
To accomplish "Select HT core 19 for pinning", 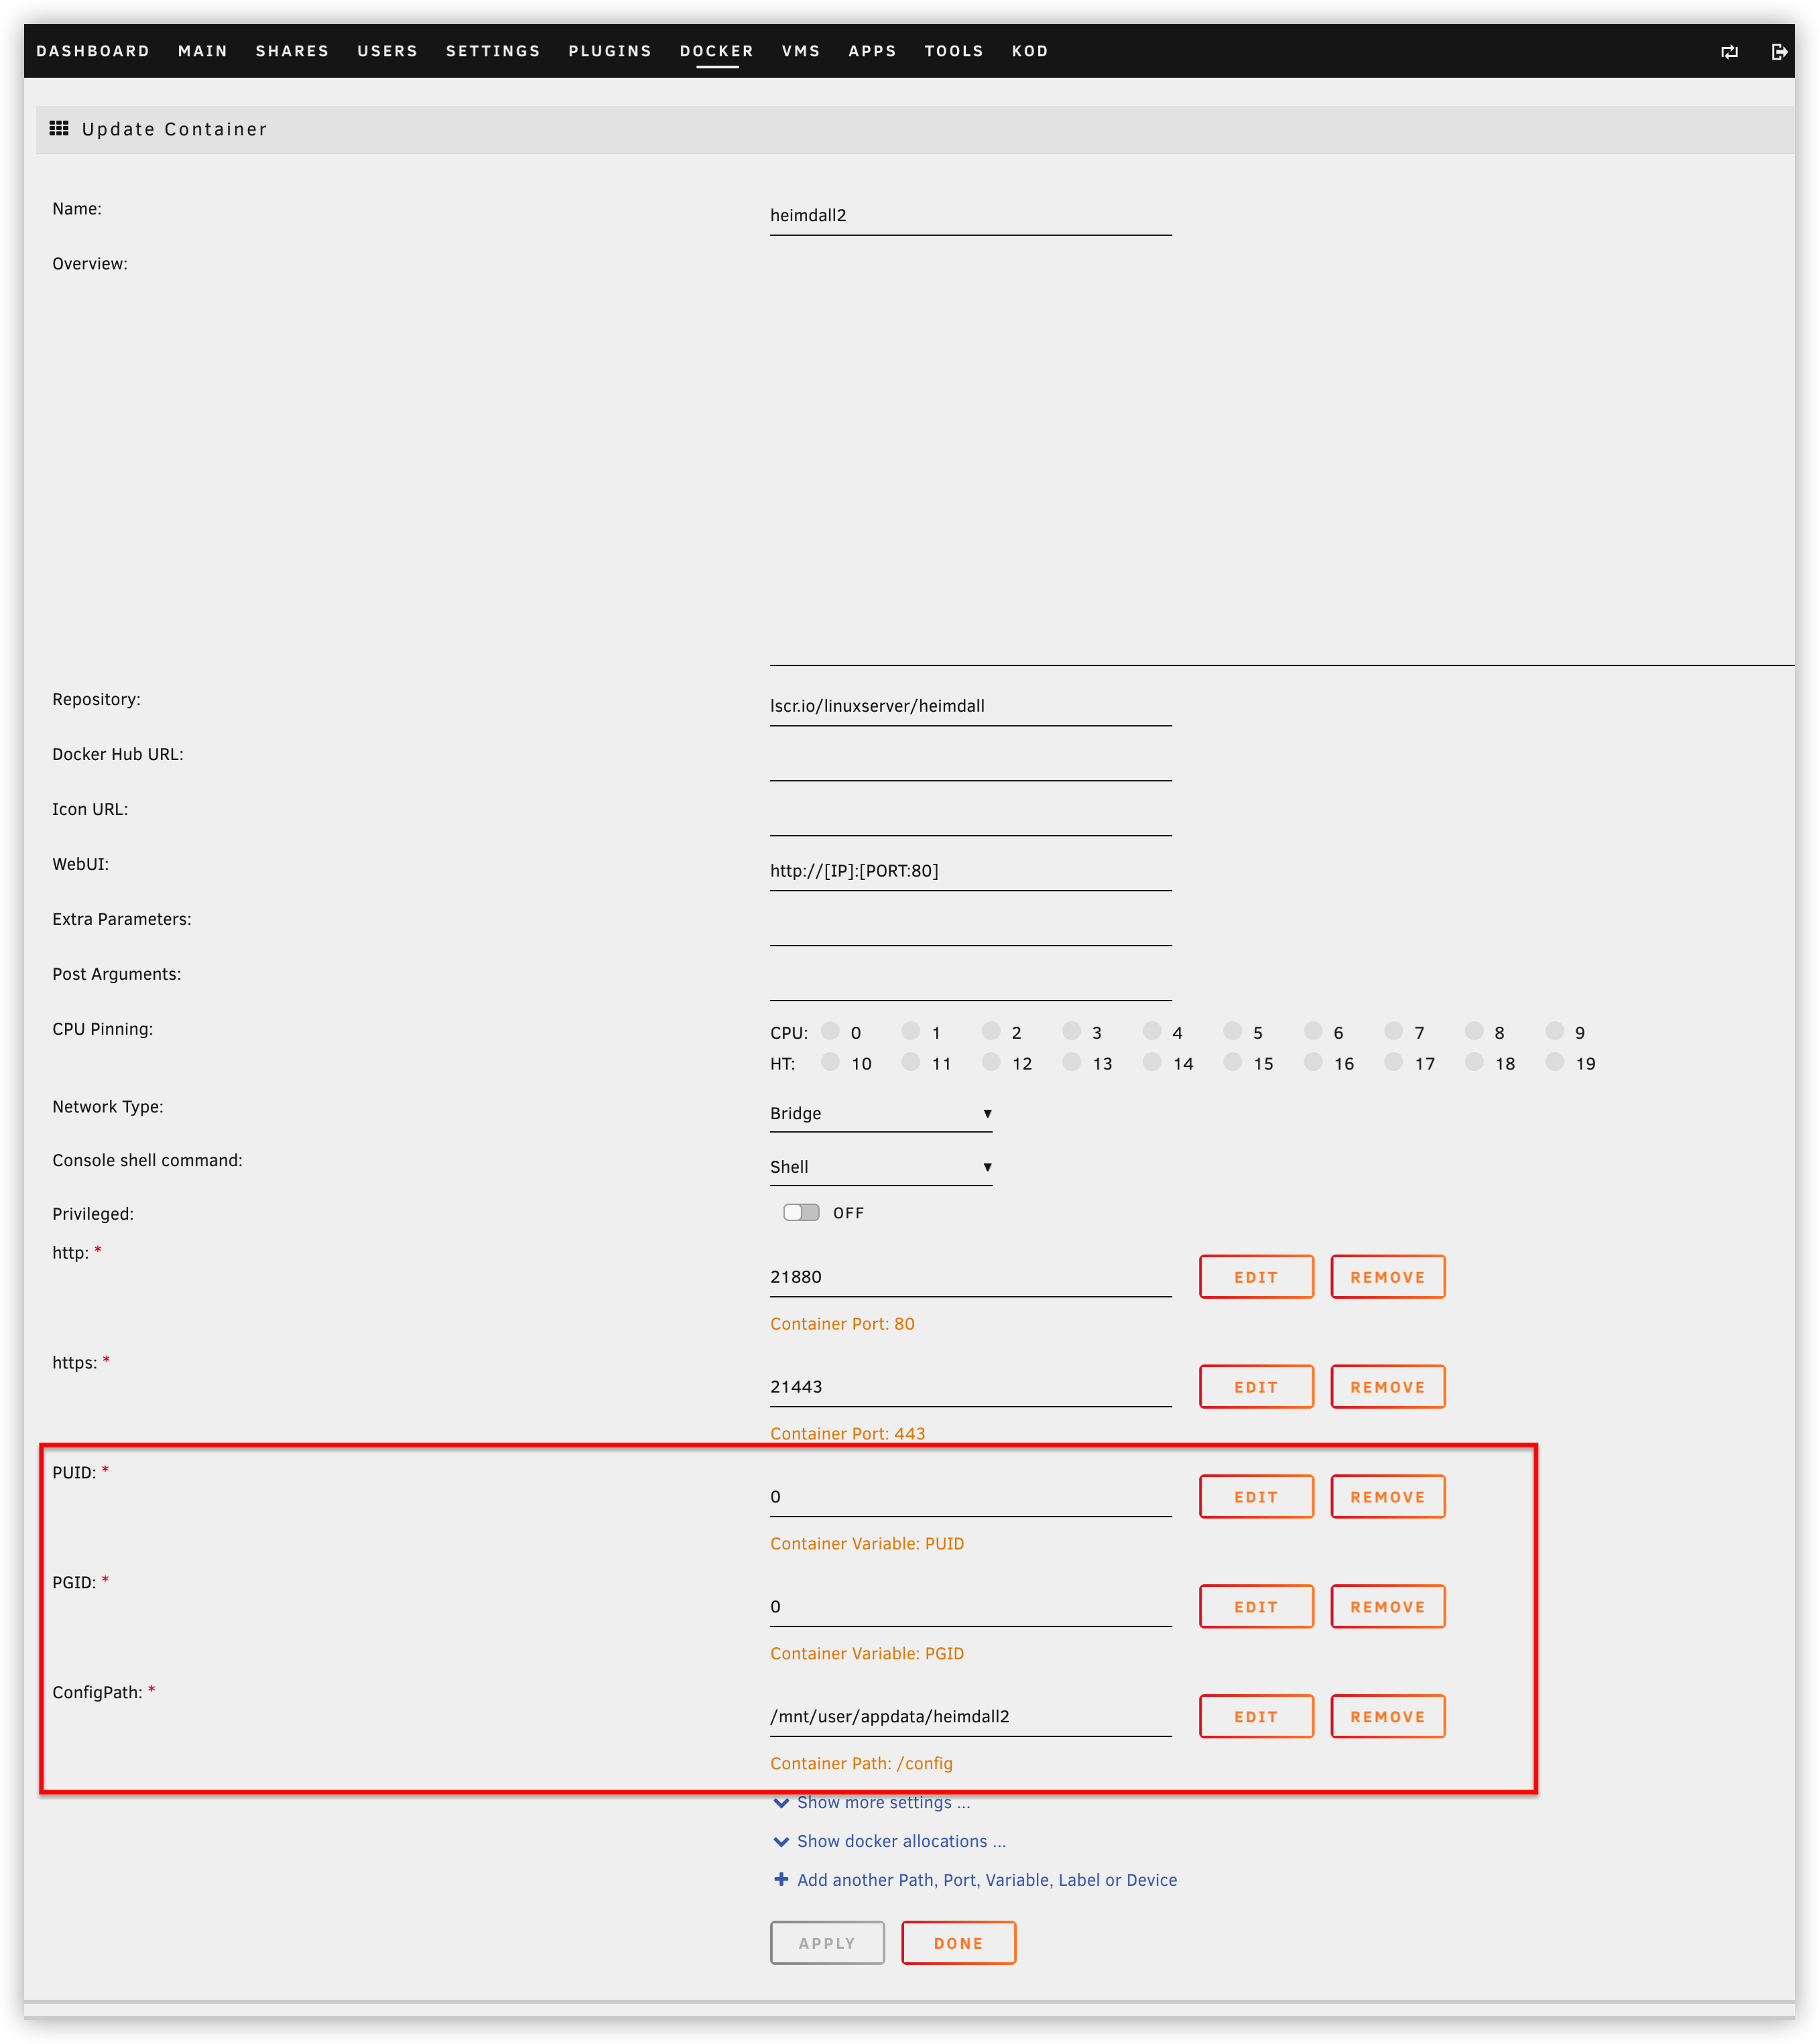I will [x=1556, y=1063].
